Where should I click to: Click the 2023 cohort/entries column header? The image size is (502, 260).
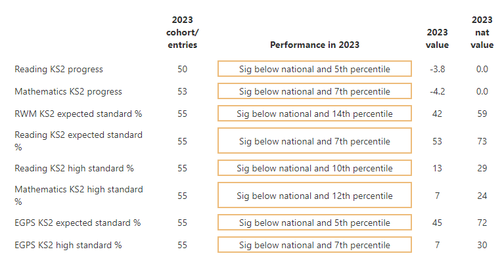click(183, 32)
